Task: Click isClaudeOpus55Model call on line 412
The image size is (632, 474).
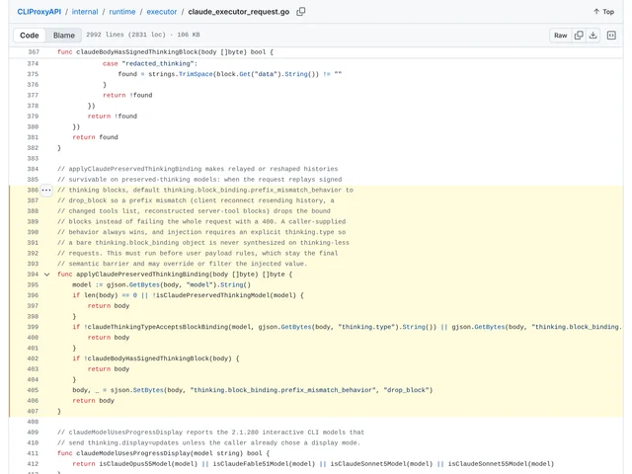Action: point(137,464)
